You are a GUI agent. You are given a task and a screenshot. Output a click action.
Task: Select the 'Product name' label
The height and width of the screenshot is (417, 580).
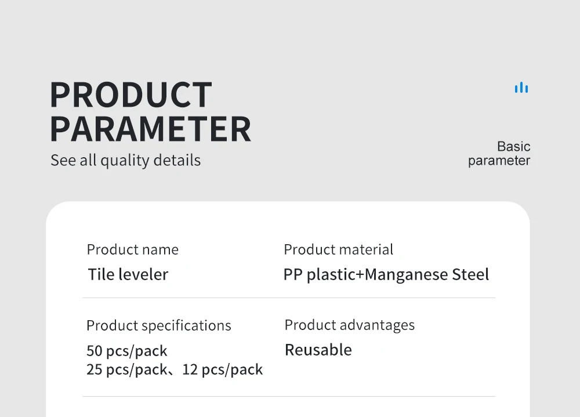coord(133,249)
